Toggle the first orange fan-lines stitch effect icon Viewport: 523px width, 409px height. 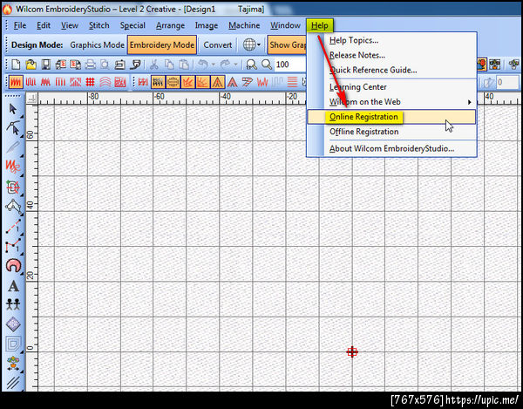187,82
